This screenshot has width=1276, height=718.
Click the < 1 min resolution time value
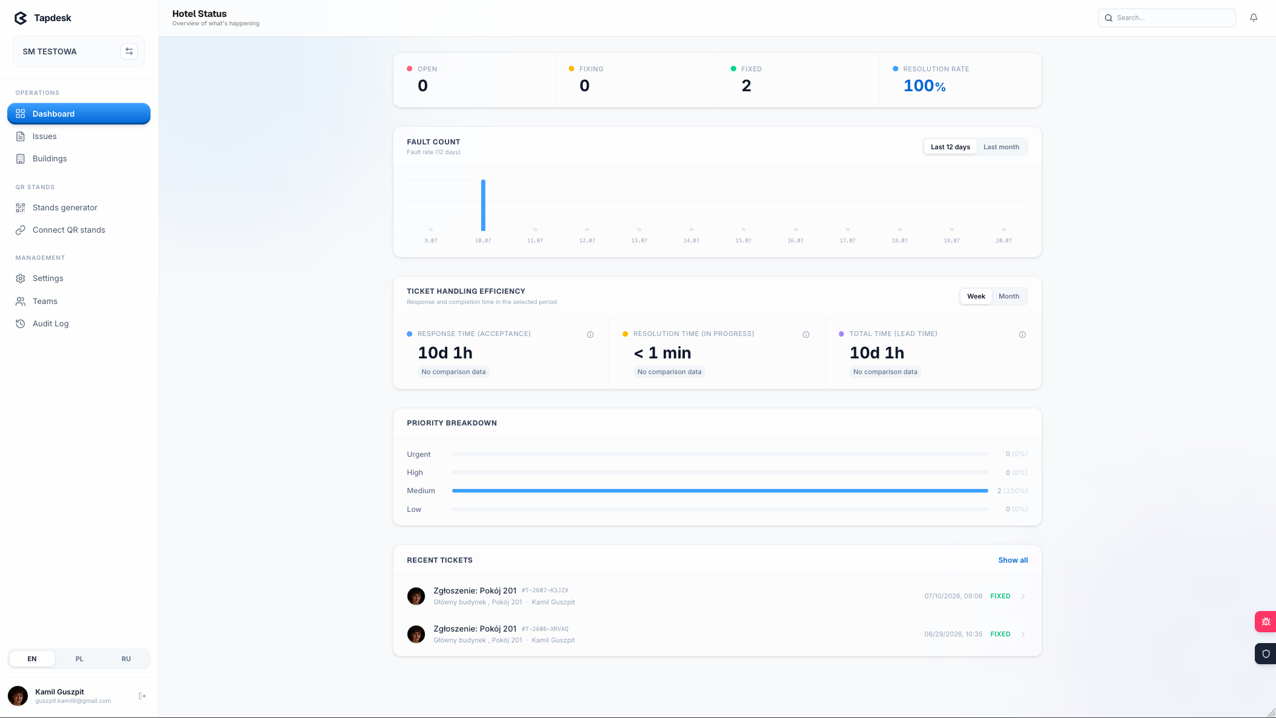pos(662,353)
